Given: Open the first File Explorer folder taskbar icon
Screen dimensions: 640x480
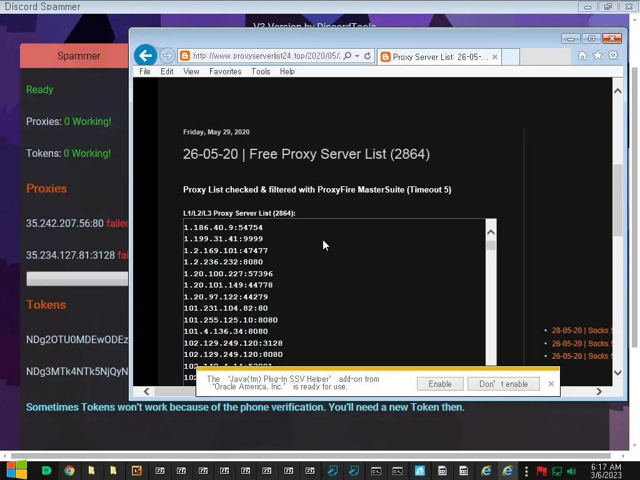Looking at the screenshot, I should 91,471.
